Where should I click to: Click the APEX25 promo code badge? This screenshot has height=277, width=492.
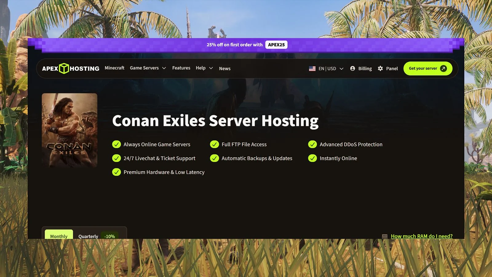click(276, 45)
